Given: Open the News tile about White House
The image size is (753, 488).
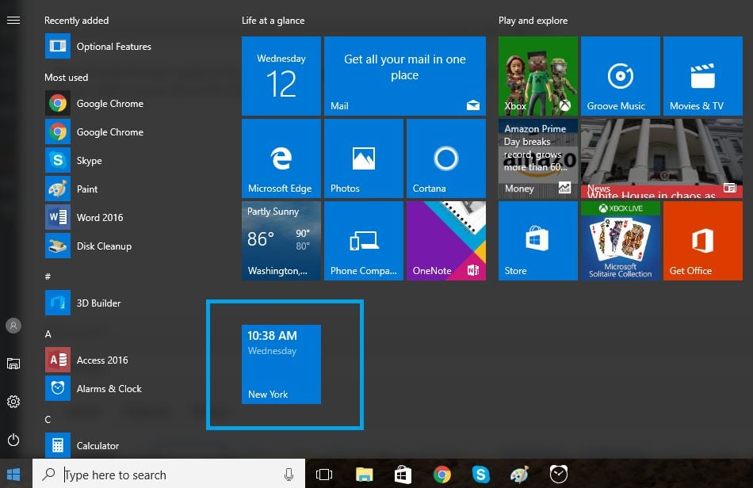Looking at the screenshot, I should [x=662, y=158].
